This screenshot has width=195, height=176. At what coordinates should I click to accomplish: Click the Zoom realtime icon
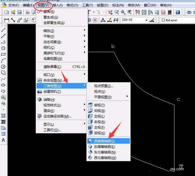[117, 12]
